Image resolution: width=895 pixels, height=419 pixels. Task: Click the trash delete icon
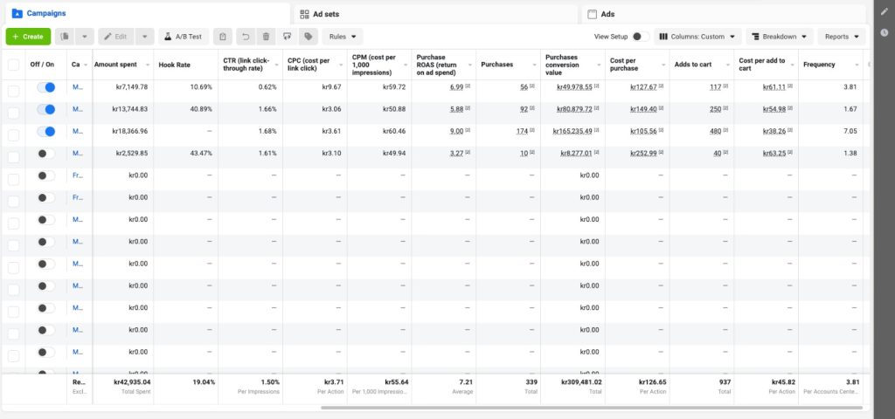click(x=267, y=37)
